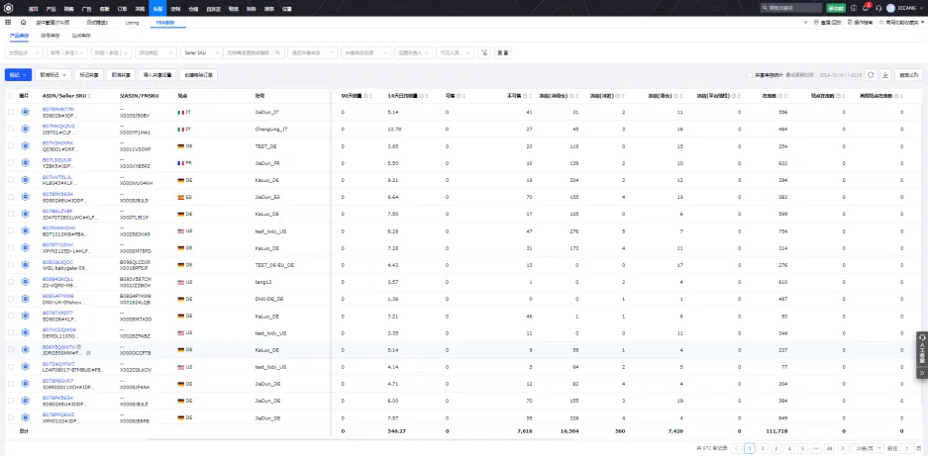This screenshot has width=928, height=456.
Task: Click the product thumbnail for B07L5GLKJP
Action: tap(26, 162)
